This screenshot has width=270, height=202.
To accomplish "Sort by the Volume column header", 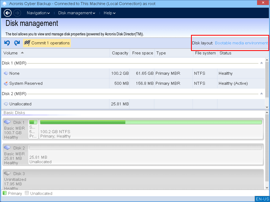I will 55,53.
